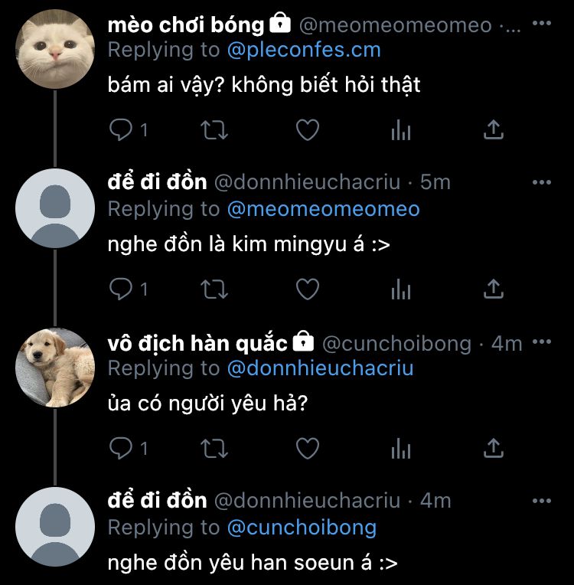Screen dimensions: 574x585
Task: View analytics for kim mingyu tweet
Action: click(x=401, y=289)
